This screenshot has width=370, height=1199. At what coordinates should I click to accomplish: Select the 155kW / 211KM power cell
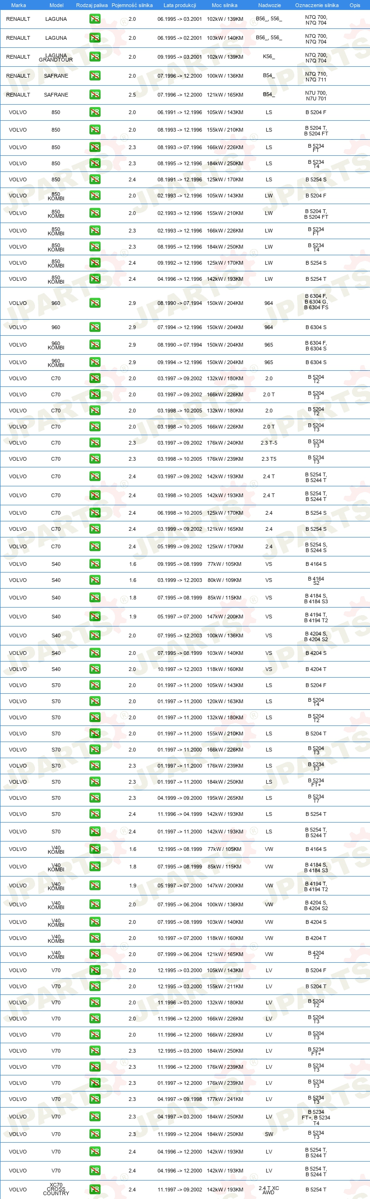tap(225, 986)
